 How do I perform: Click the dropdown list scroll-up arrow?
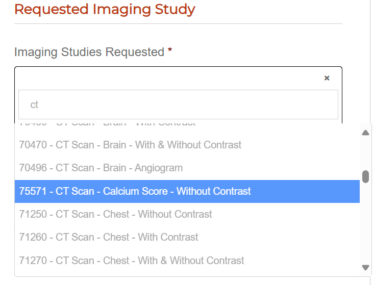click(365, 133)
